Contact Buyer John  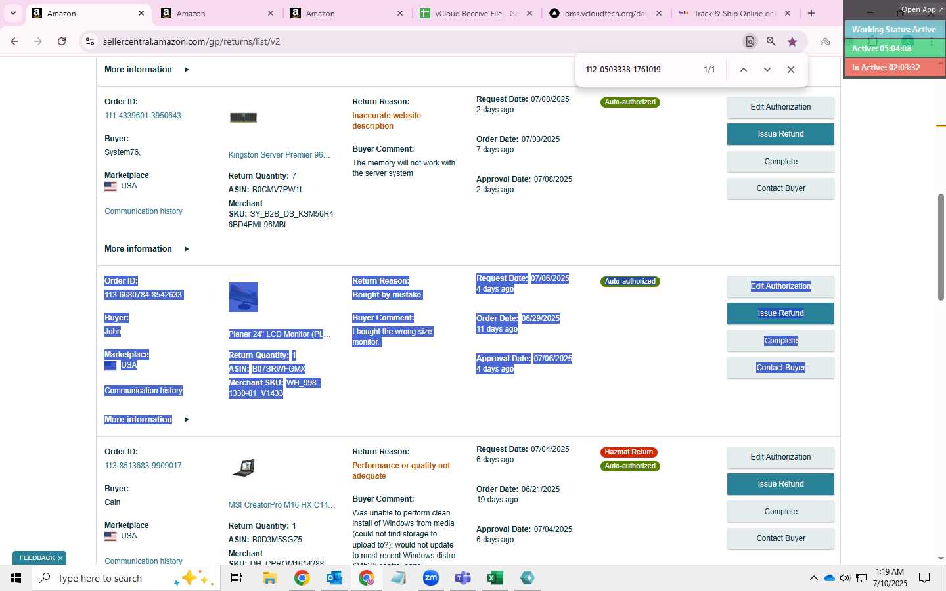(780, 368)
